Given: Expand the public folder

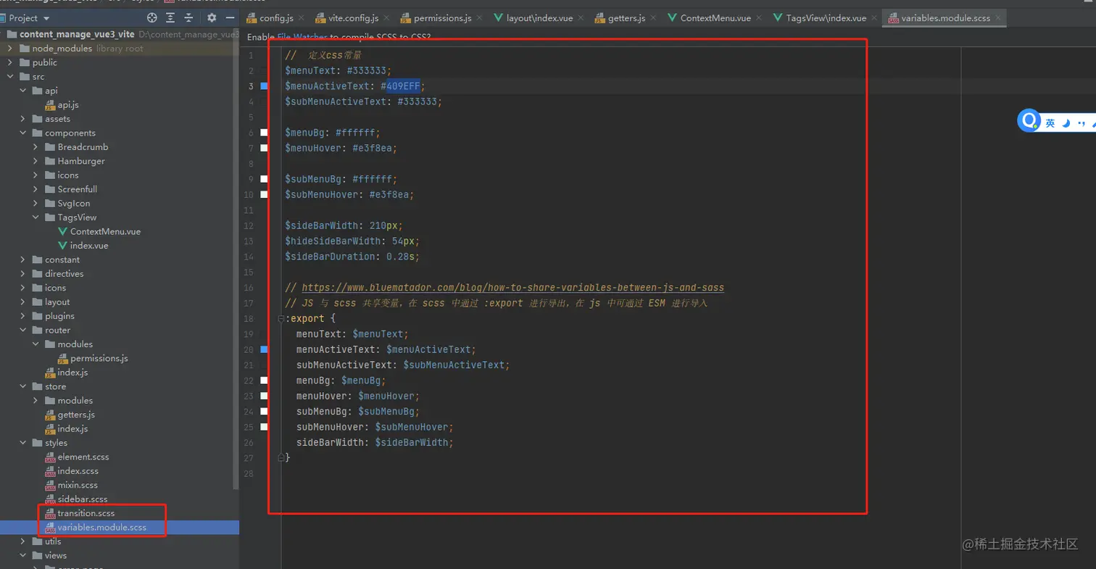Looking at the screenshot, I should [x=10, y=62].
